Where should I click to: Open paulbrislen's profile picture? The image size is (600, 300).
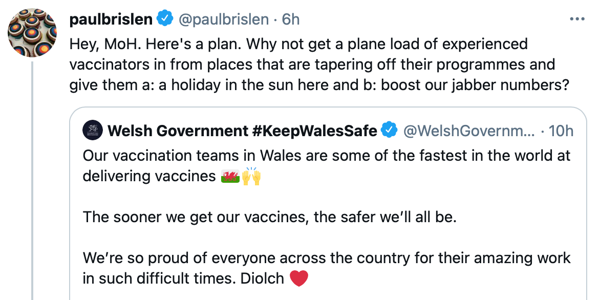32,33
